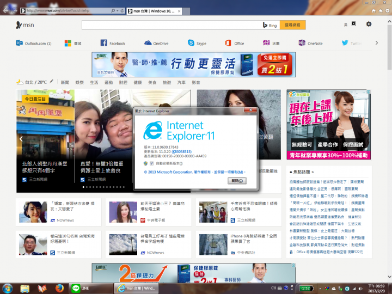The image size is (392, 294).
Task: Click the page vertical scrollbar thumb
Action: (x=389, y=47)
